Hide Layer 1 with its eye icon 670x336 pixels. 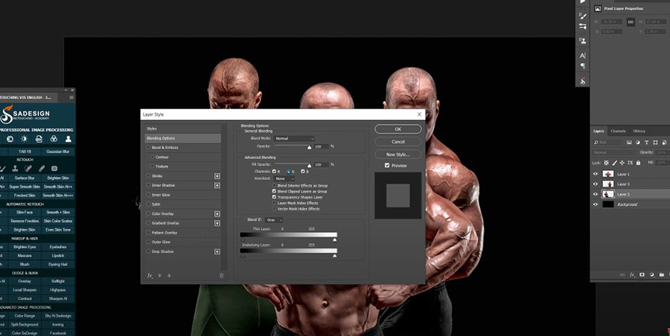coord(596,174)
